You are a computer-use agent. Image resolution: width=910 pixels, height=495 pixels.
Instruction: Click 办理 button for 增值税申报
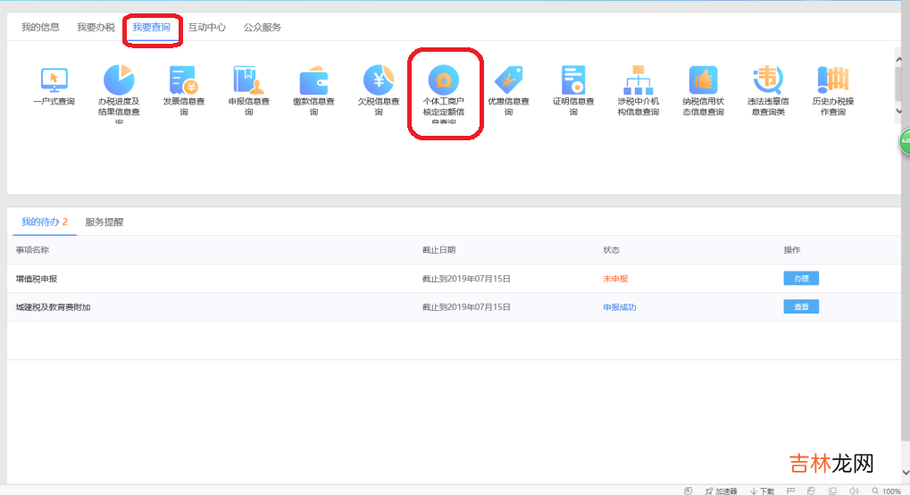pyautogui.click(x=801, y=279)
